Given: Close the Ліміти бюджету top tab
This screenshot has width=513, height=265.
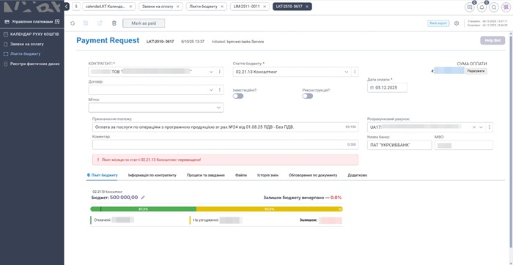Looking at the screenshot, I should (222, 7).
